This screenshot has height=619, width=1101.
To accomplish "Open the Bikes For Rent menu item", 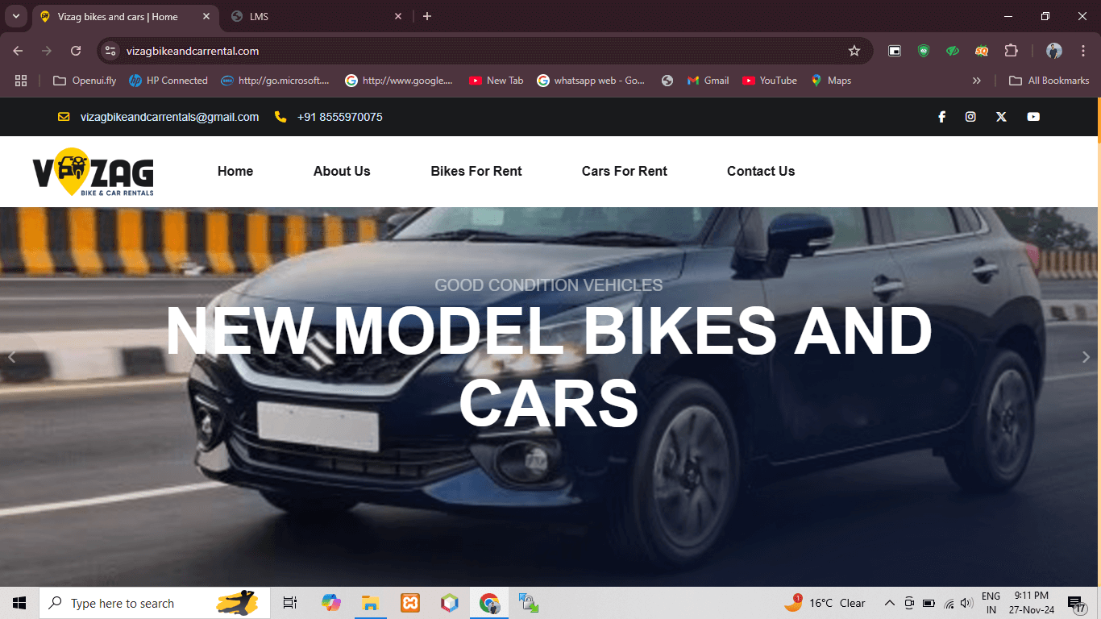I will [476, 171].
